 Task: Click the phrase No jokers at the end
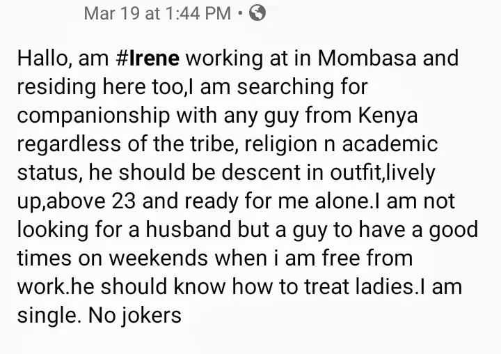(x=135, y=316)
